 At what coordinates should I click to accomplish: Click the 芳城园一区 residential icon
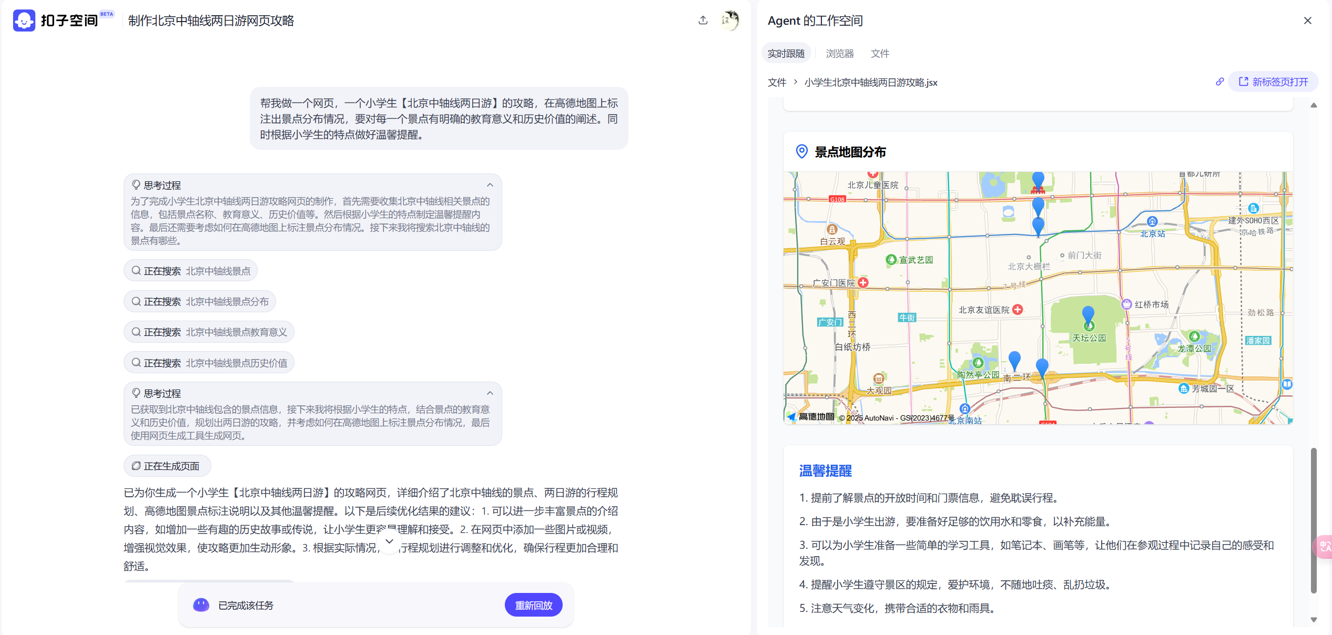coord(1183,388)
